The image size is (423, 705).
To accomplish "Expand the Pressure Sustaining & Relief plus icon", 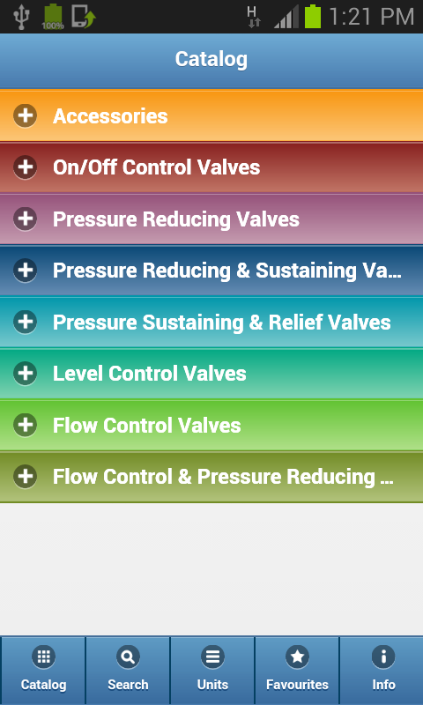I will (25, 322).
